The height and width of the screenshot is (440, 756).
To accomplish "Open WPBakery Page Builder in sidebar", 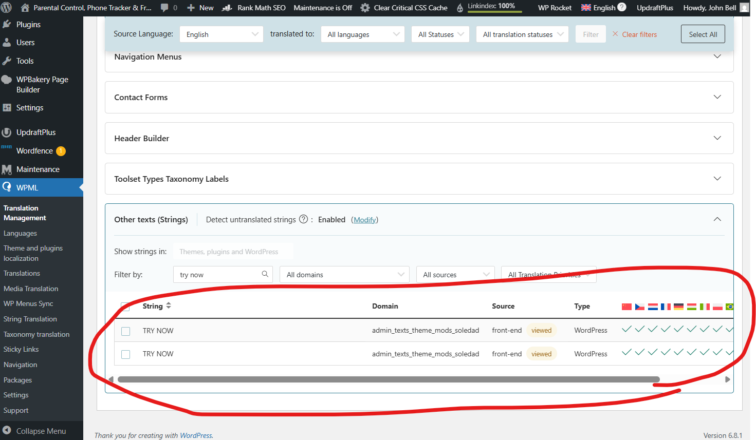I will tap(42, 85).
